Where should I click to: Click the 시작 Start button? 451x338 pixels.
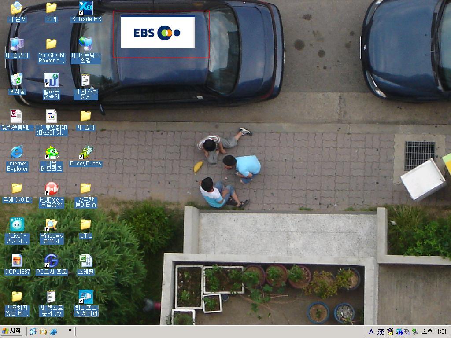click(12, 331)
